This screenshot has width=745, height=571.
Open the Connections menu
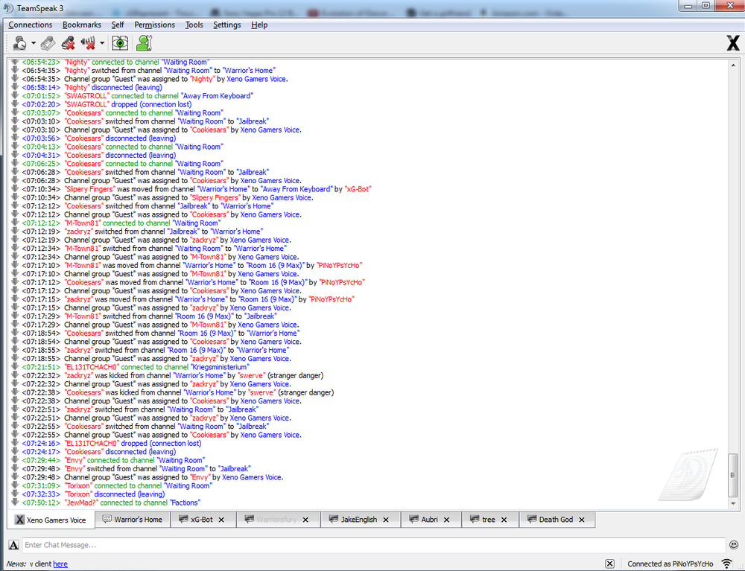(x=31, y=25)
